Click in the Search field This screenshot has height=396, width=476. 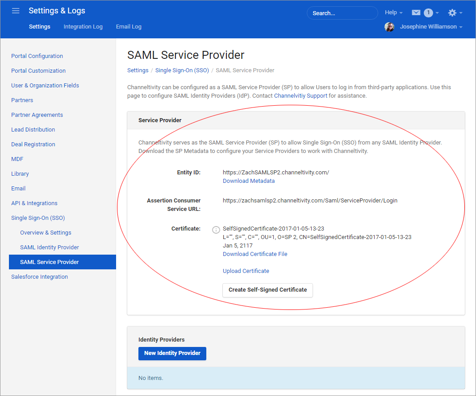pyautogui.click(x=342, y=13)
